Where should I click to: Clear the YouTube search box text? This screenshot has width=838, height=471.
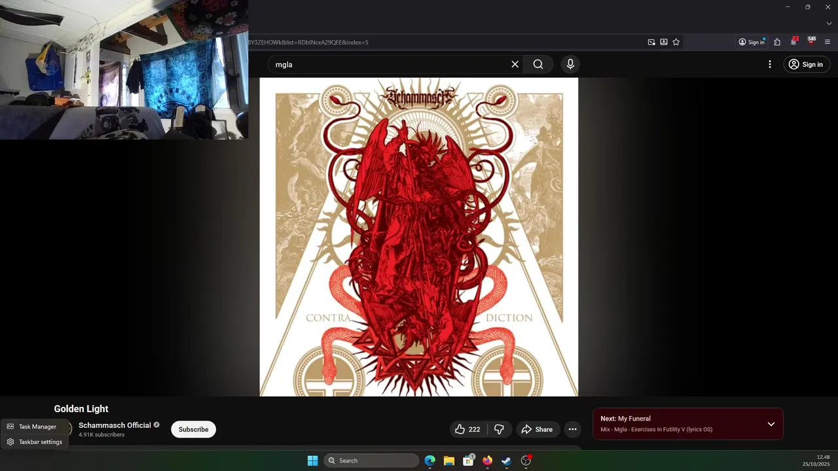pyautogui.click(x=515, y=64)
